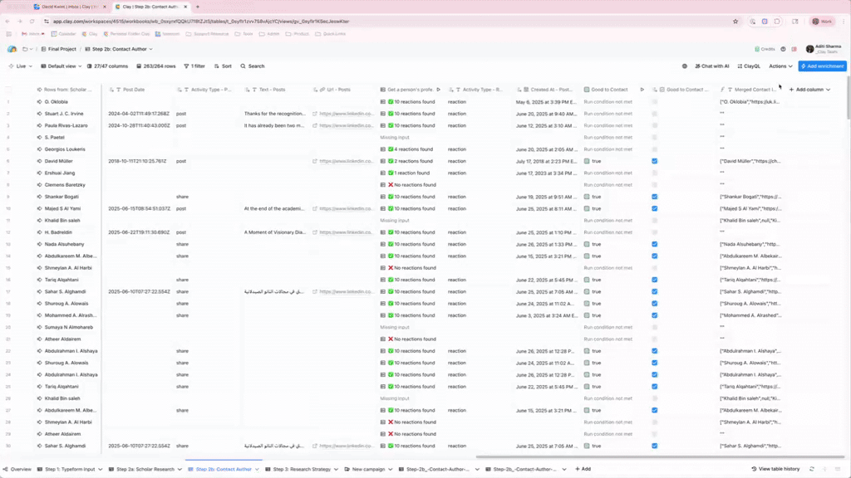This screenshot has height=478, width=851.
Task: Bookmark this page with the star icon
Action: (735, 22)
